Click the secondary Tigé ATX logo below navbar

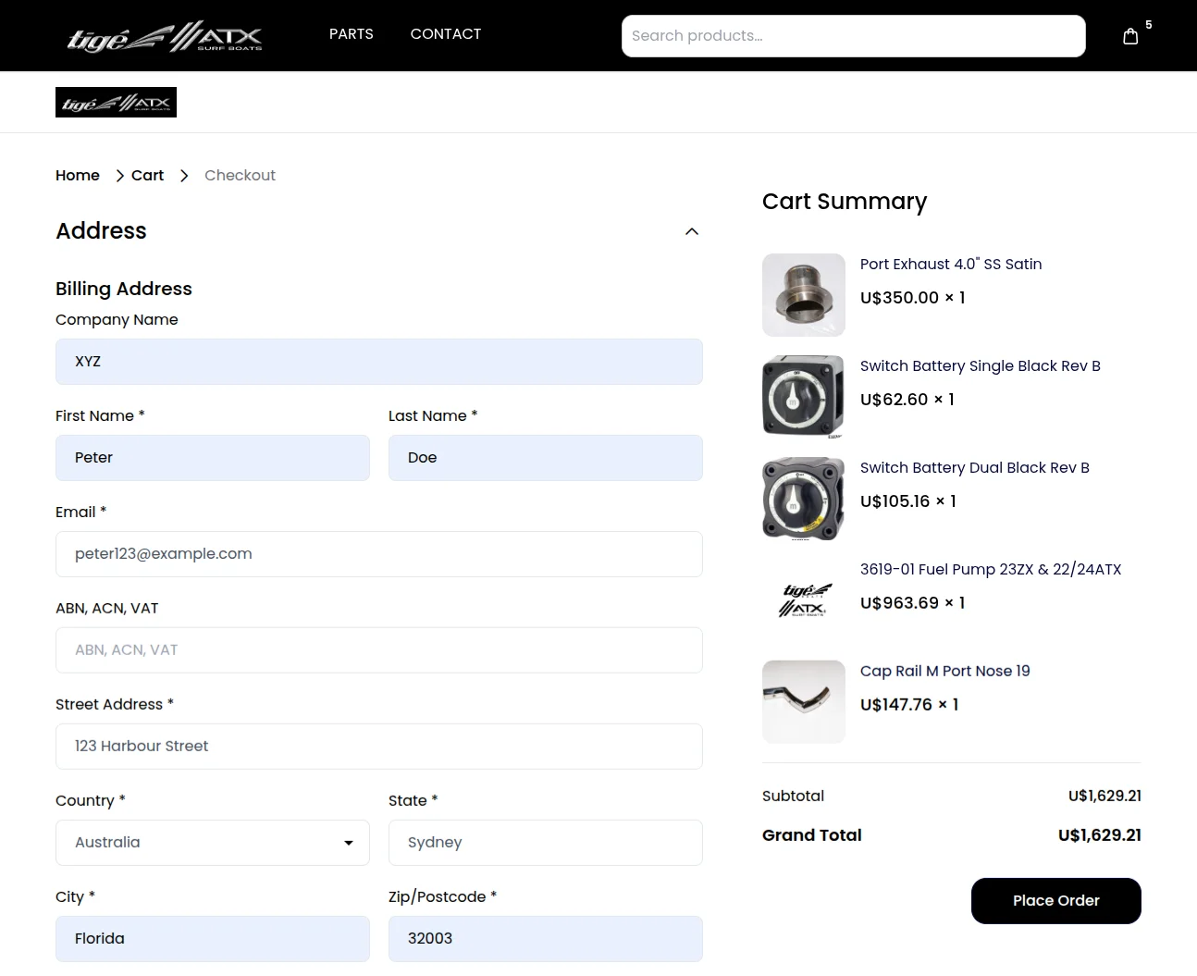click(x=116, y=102)
